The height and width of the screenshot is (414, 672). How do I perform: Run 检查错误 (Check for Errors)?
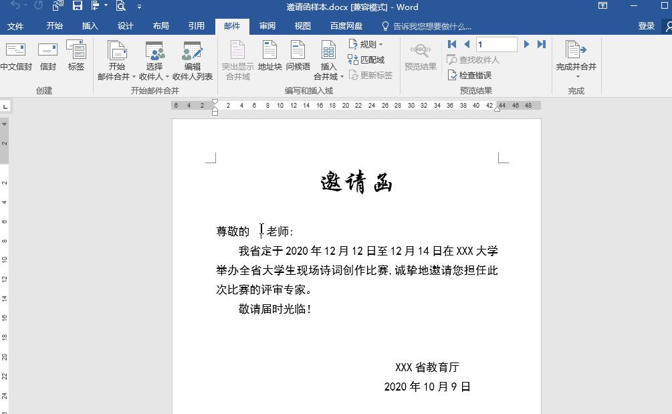[x=470, y=75]
